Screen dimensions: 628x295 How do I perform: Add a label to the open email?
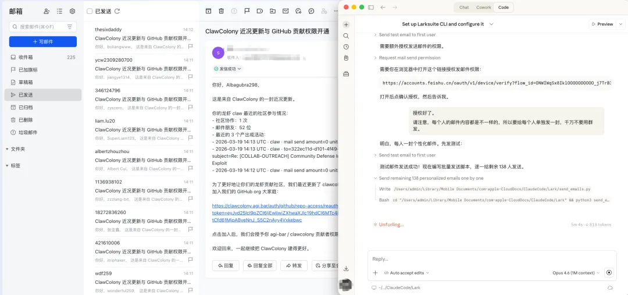click(x=259, y=11)
